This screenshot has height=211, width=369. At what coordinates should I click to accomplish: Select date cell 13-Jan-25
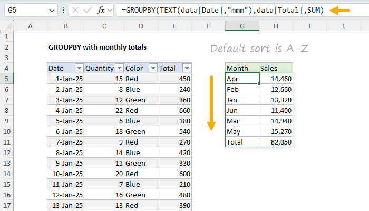66,205
